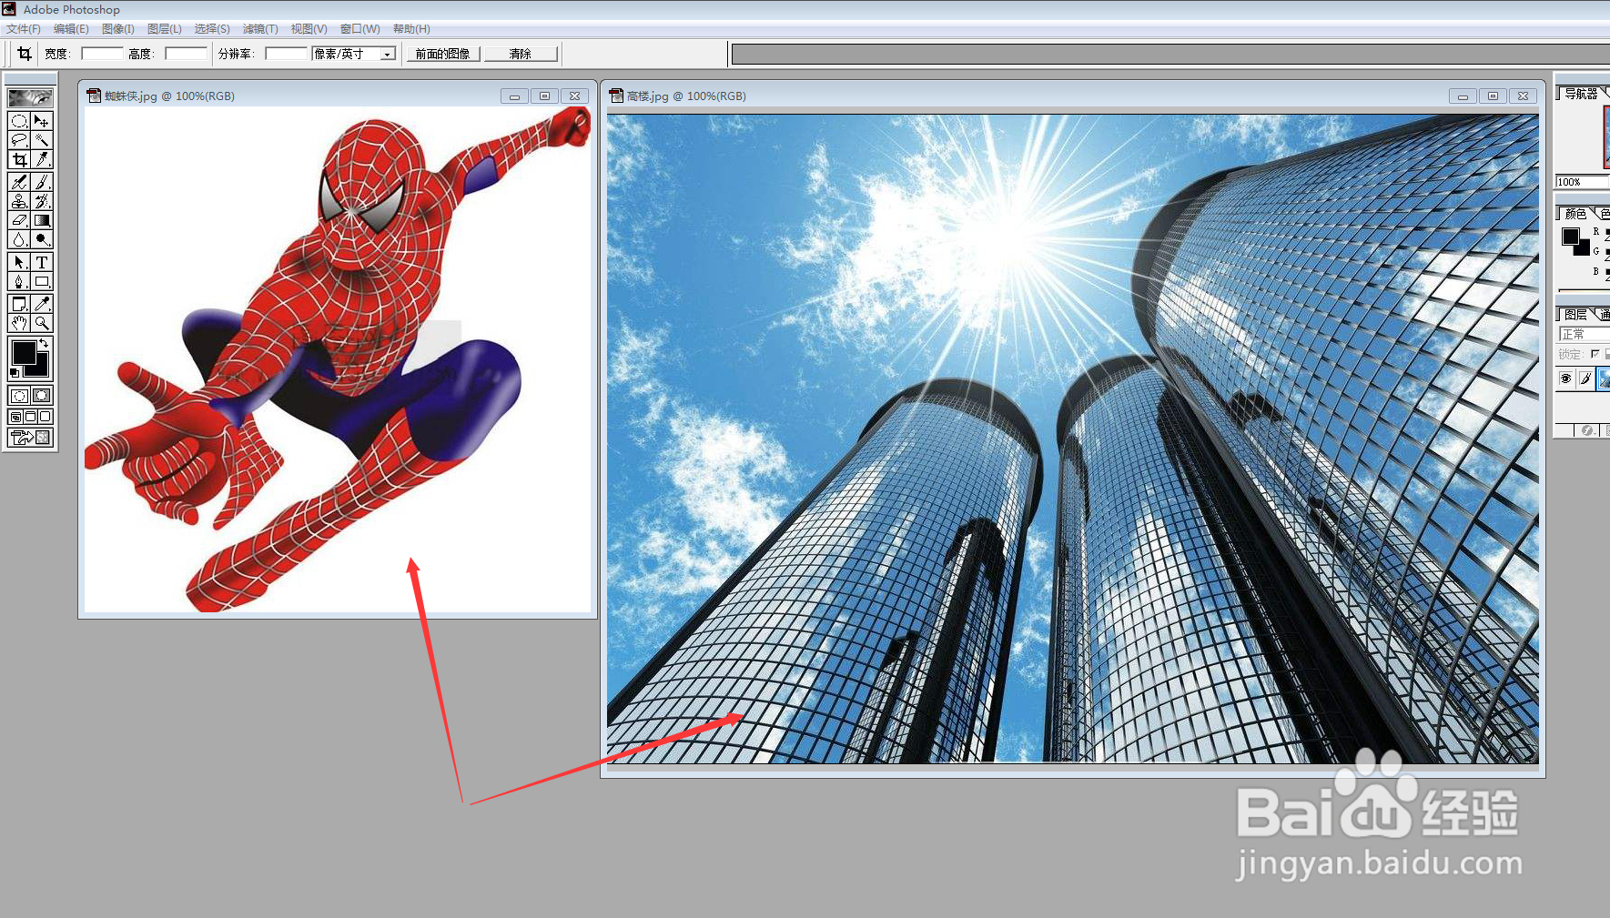Add a layer style using the f icon
Image resolution: width=1610 pixels, height=918 pixels.
coord(1586,430)
